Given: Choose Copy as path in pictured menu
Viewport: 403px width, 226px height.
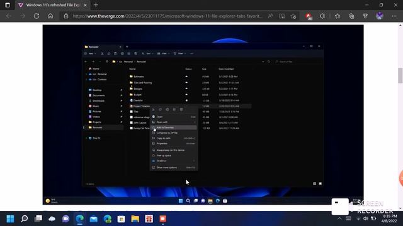Looking at the screenshot, I should point(174,138).
